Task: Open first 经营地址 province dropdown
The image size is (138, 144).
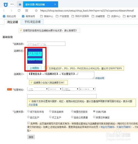Action: tap(38, 89)
